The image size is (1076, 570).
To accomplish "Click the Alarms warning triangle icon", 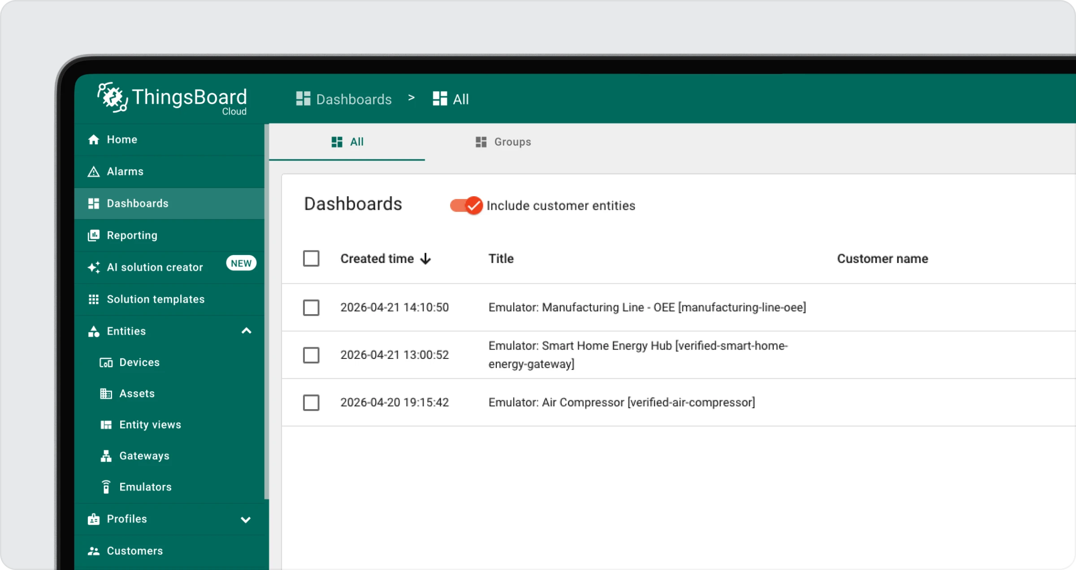I will 93,172.
